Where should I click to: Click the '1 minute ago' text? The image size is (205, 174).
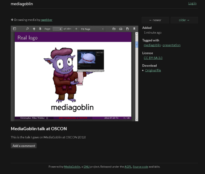click(153, 33)
